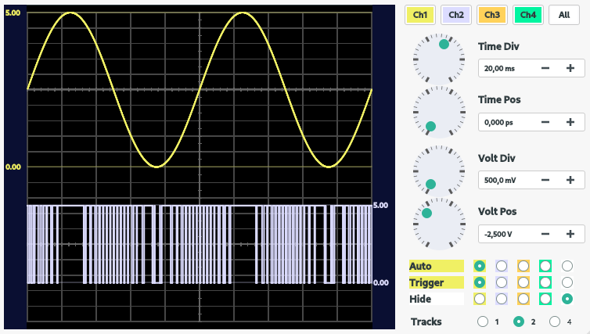590x334 pixels.
Task: Set Tracks to 1
Action: 483,321
